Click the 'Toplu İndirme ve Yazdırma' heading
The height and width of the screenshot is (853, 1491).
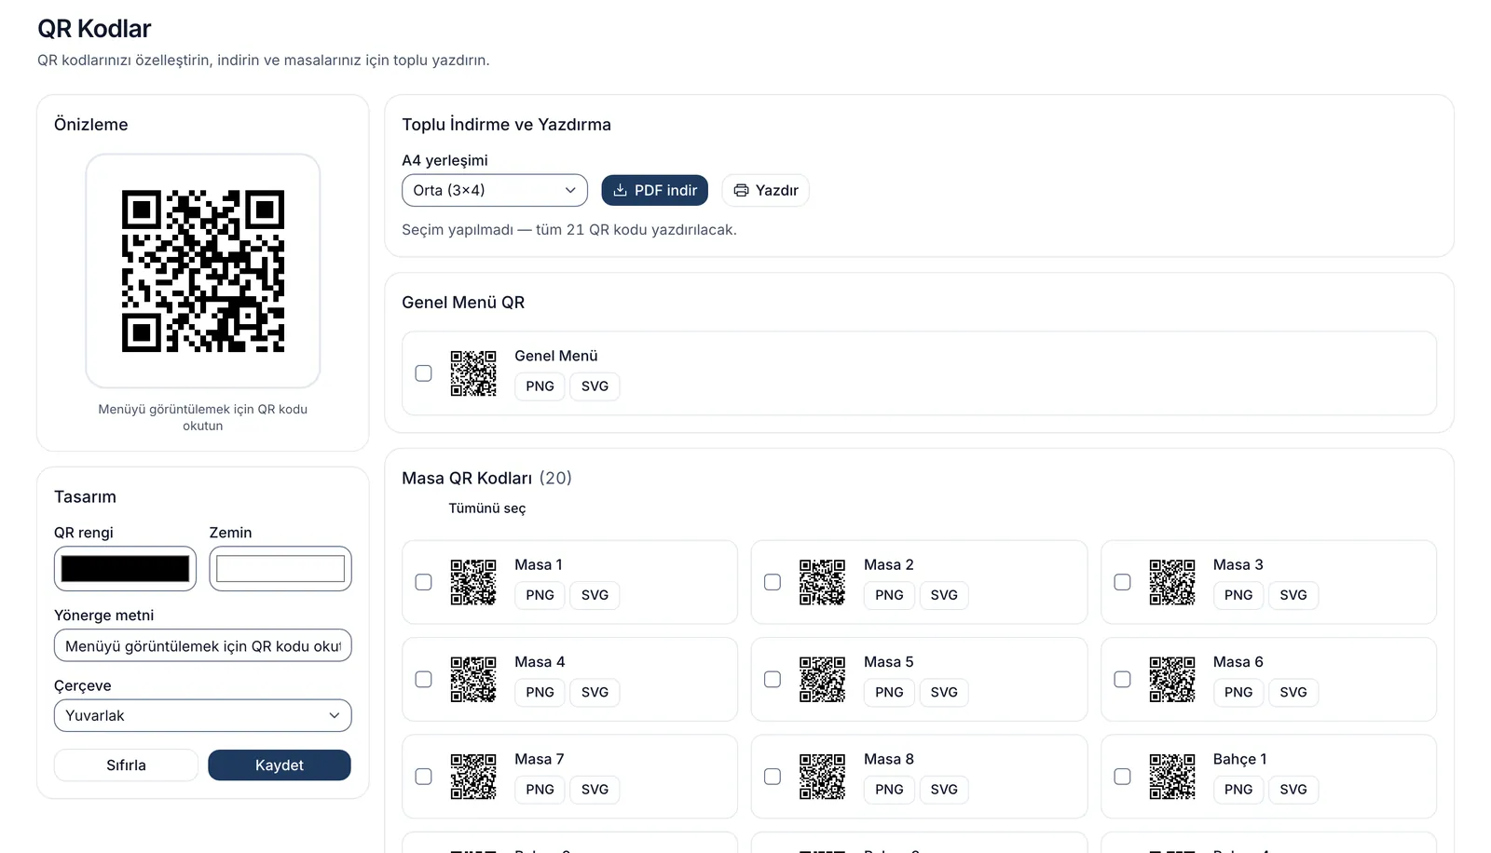[506, 125]
